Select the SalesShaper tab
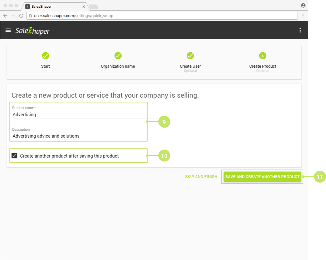The image size is (326, 260). pos(55,7)
